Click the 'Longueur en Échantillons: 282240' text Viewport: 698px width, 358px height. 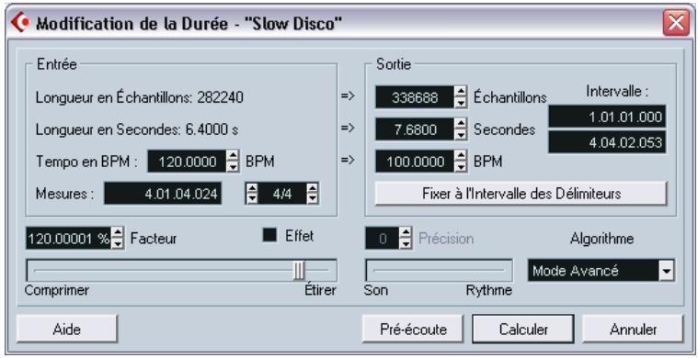click(x=140, y=97)
